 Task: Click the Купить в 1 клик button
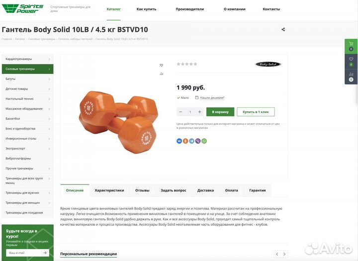pyautogui.click(x=256, y=112)
